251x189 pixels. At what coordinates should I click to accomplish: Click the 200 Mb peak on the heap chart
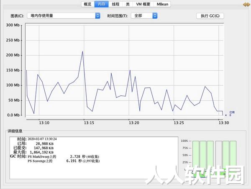tap(82, 51)
